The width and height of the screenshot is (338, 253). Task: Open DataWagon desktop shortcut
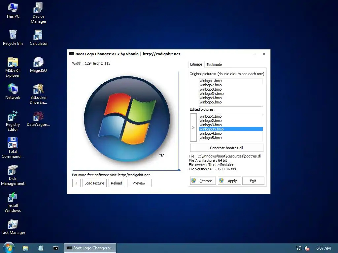(38, 119)
